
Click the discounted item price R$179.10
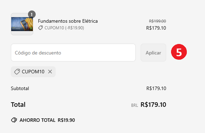click(x=156, y=28)
